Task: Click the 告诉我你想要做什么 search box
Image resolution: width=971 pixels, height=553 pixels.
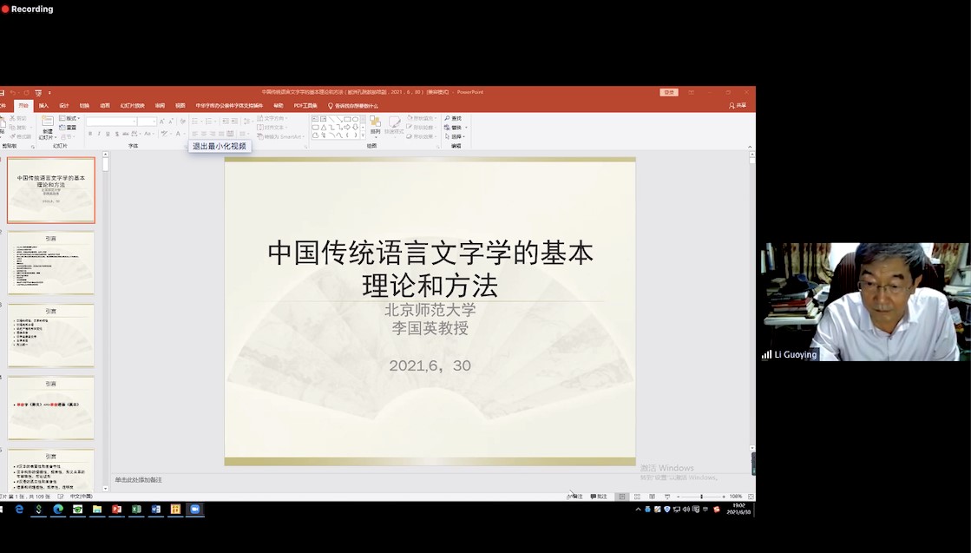Action: [353, 105]
